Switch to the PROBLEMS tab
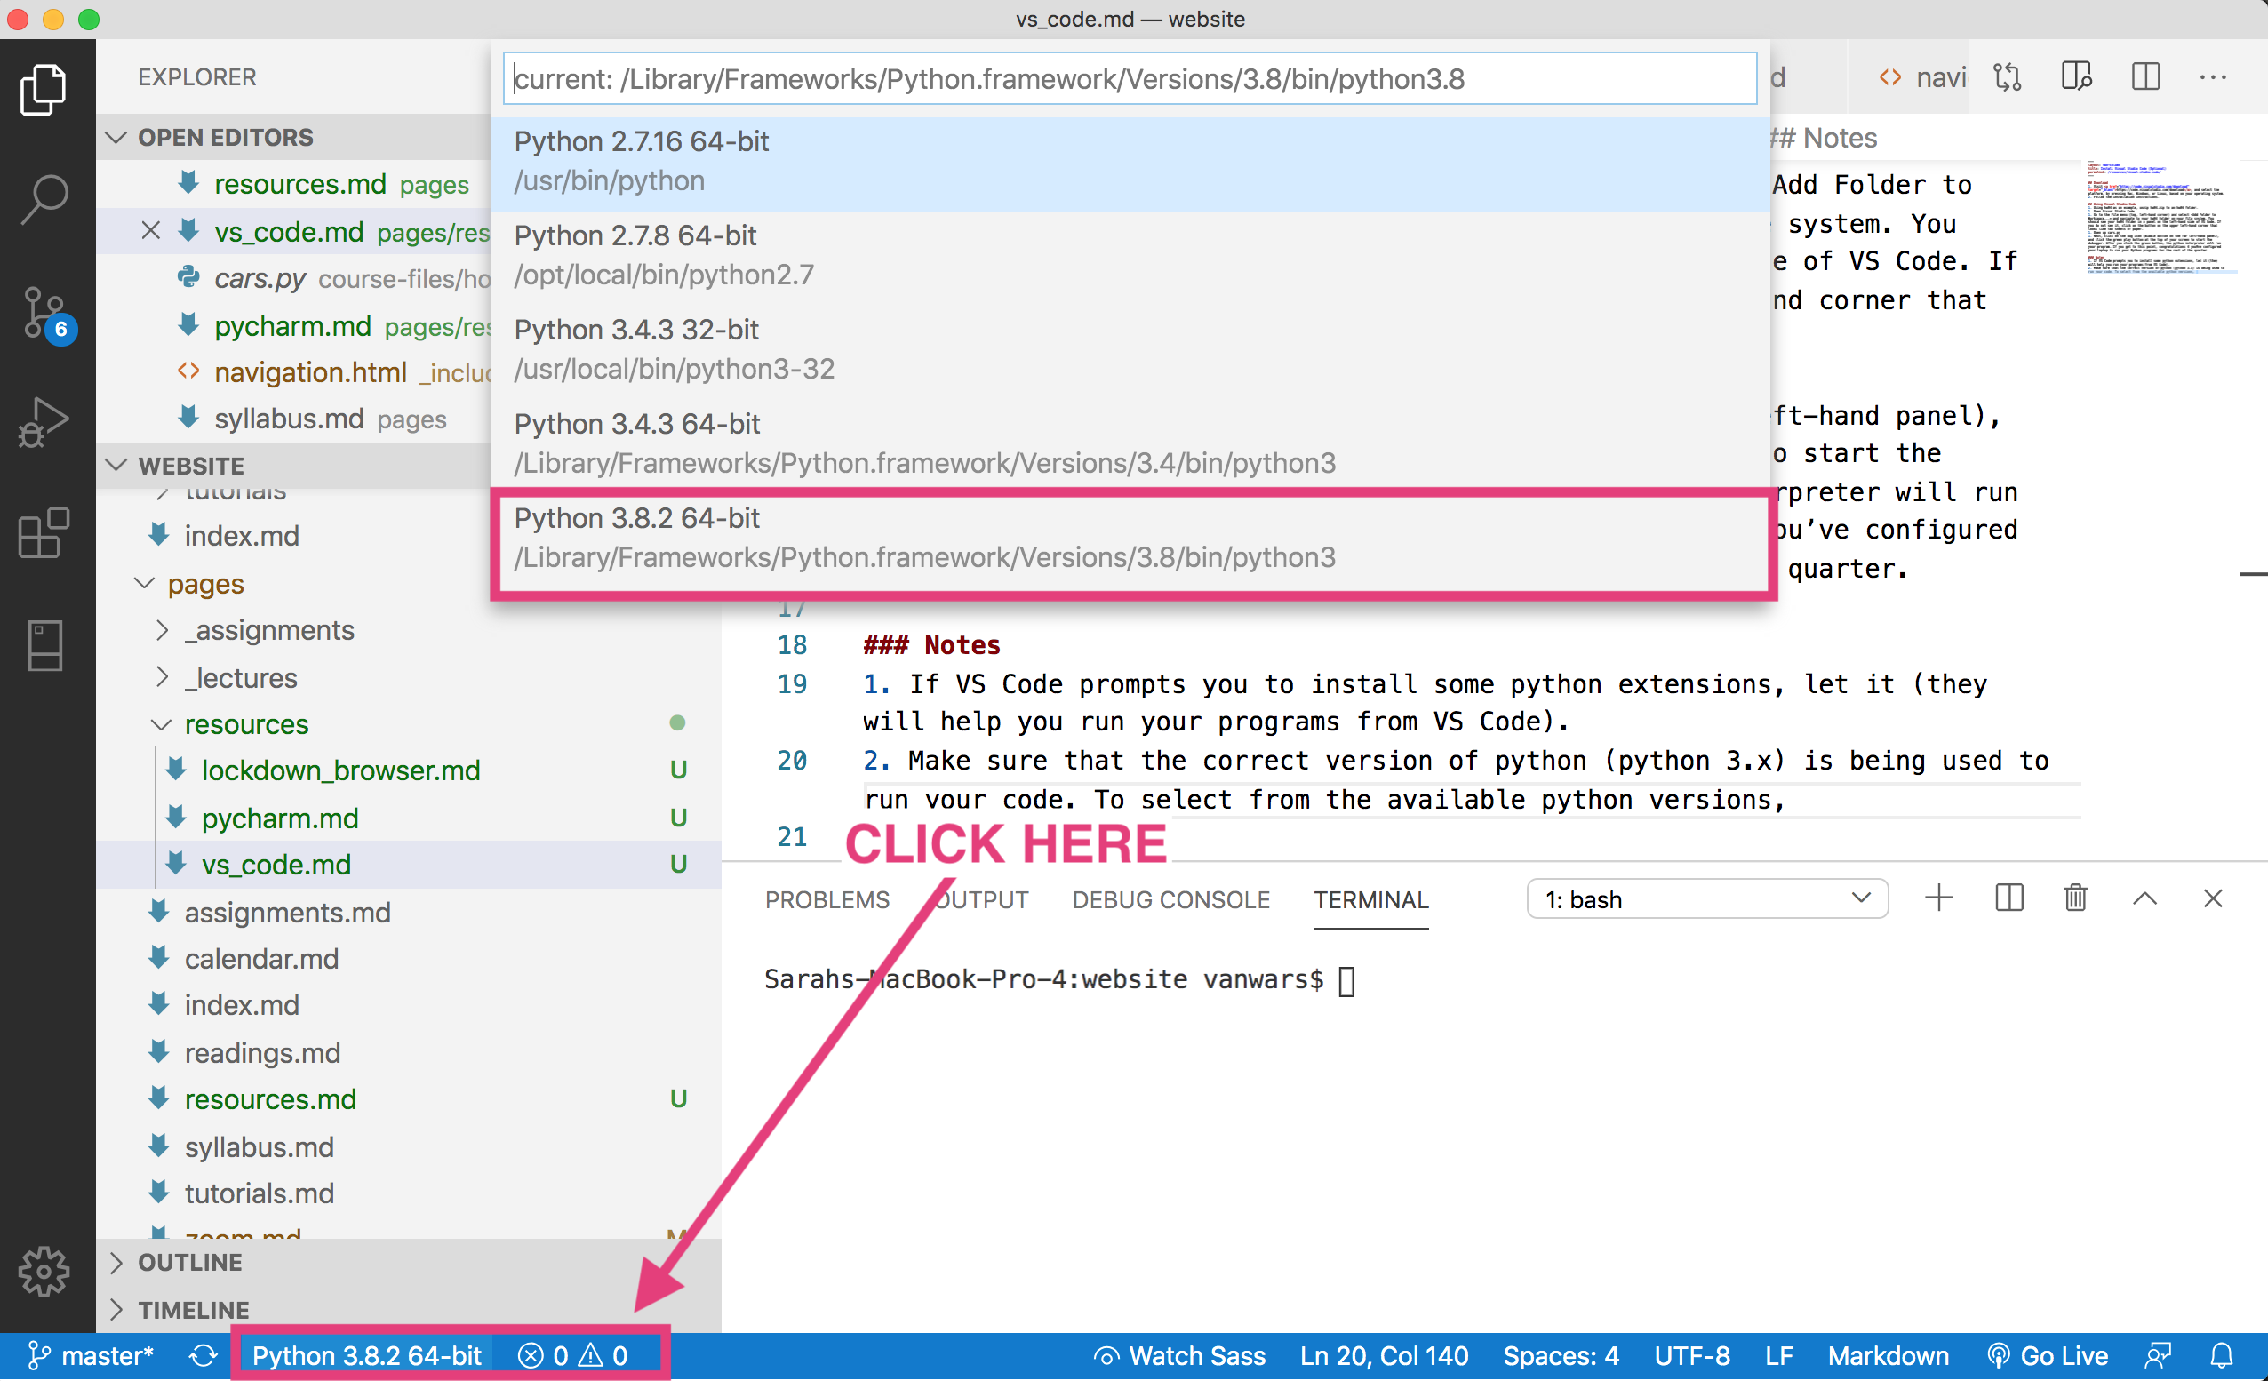 [827, 900]
